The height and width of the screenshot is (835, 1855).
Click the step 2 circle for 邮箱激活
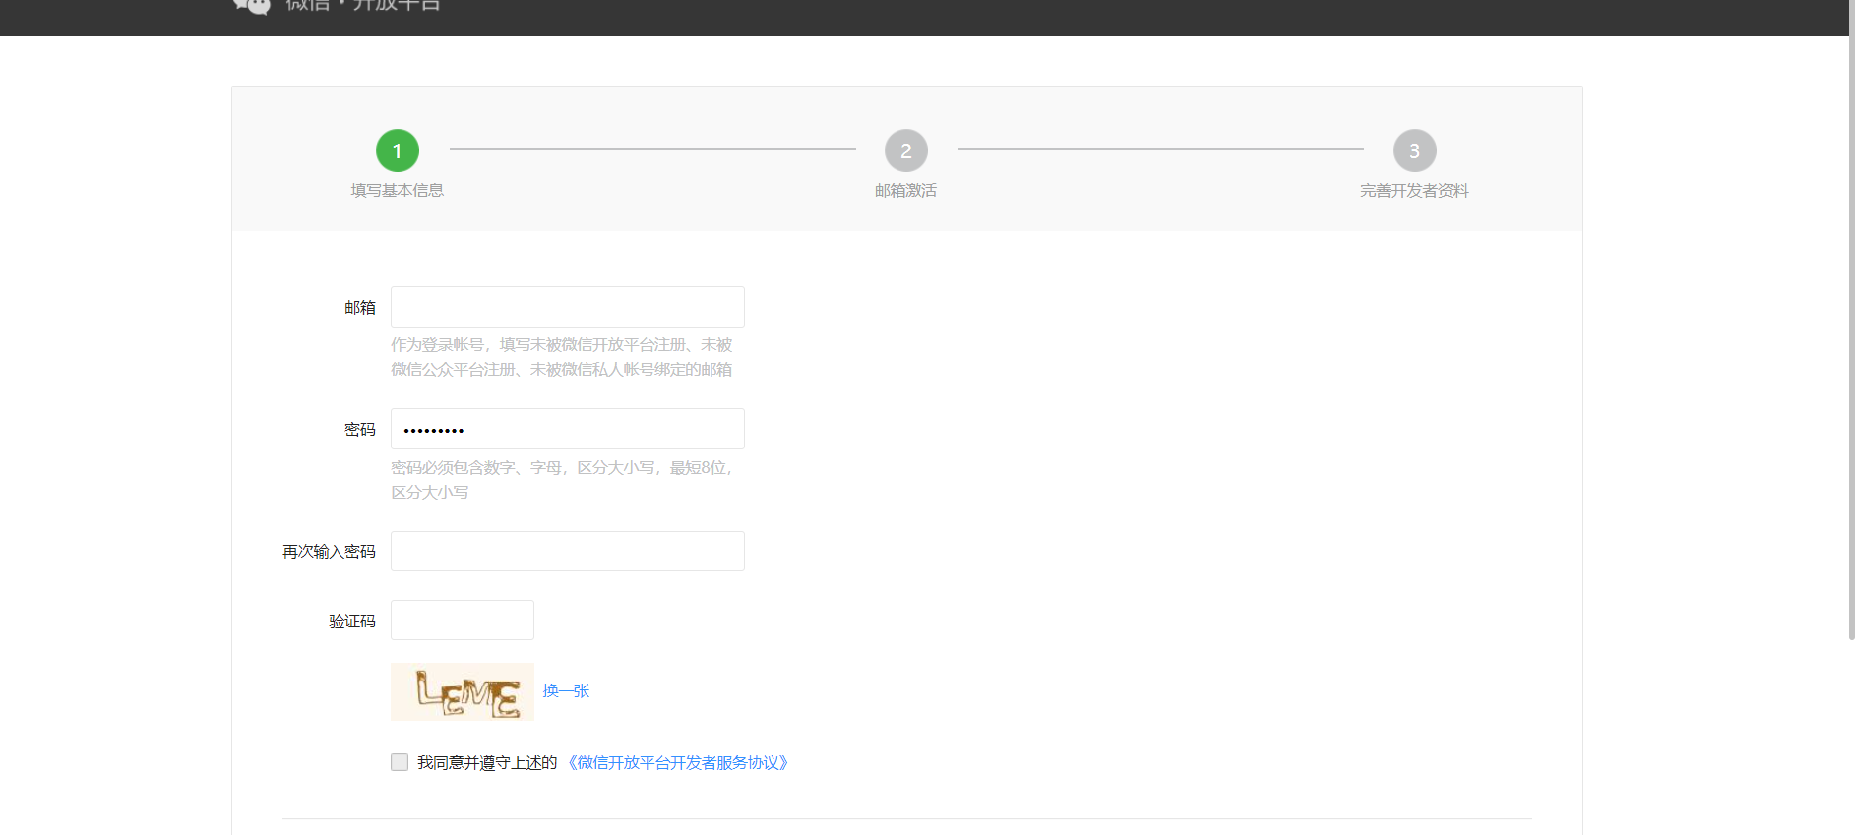tap(906, 150)
